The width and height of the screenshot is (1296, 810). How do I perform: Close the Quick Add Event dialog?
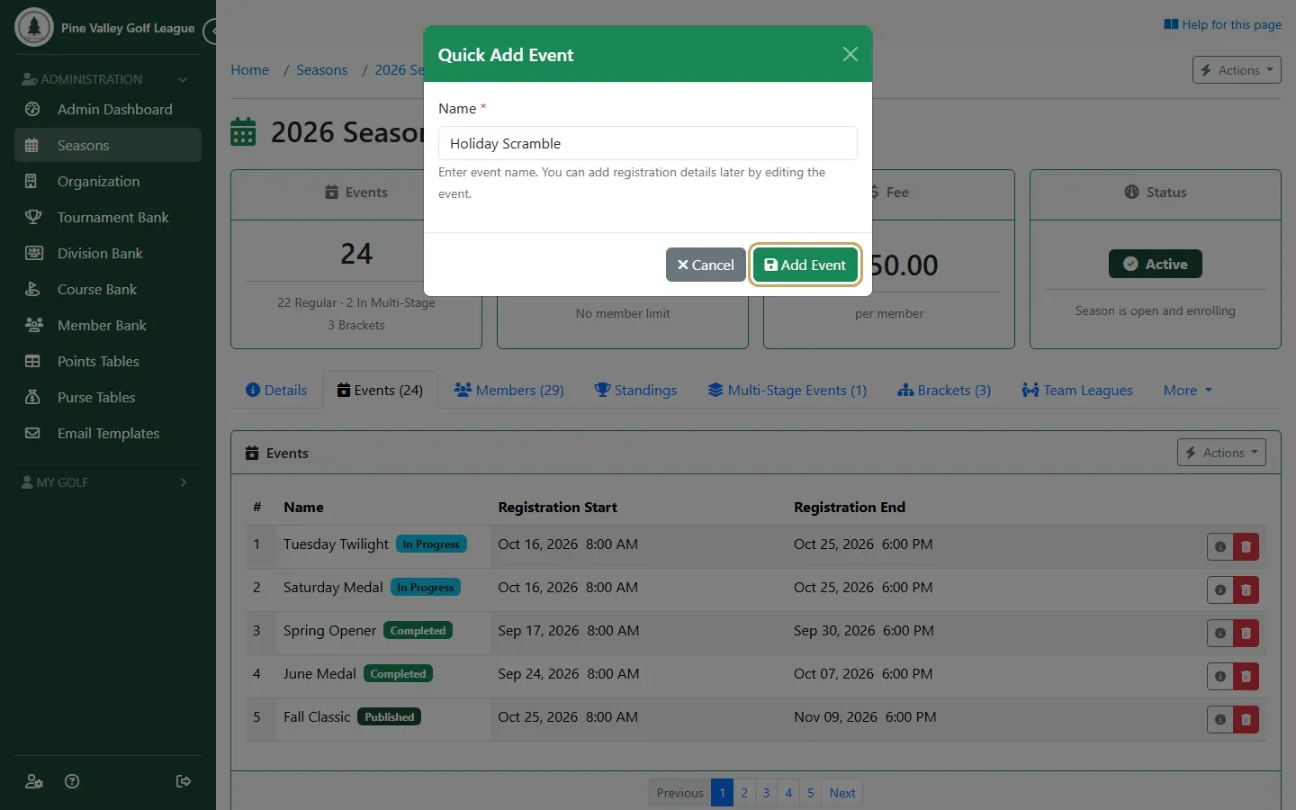(850, 54)
